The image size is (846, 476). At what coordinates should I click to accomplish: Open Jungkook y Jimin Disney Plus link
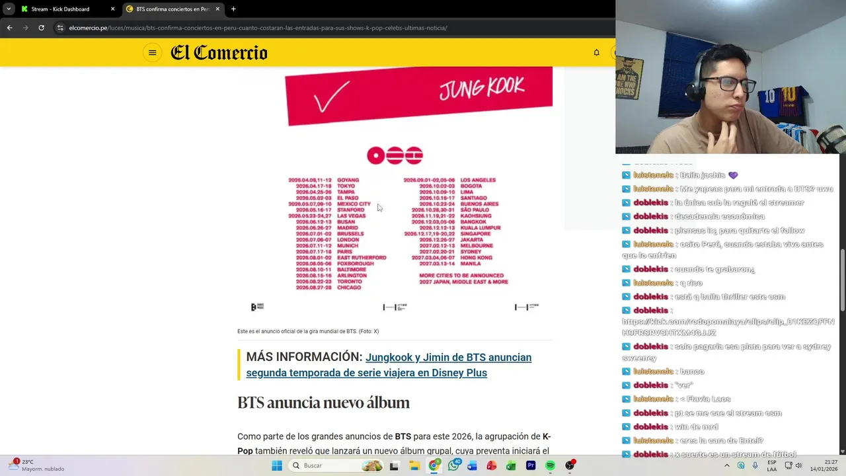[x=389, y=365]
